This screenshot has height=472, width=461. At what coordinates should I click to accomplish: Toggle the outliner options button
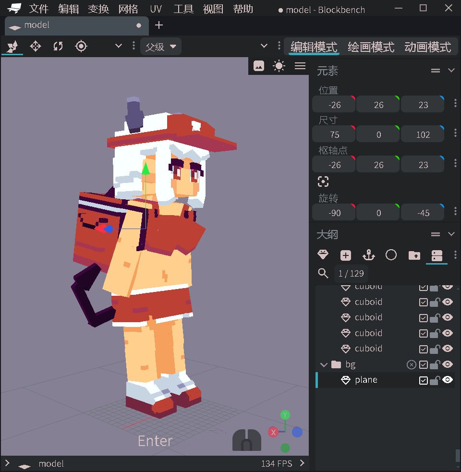click(437, 255)
